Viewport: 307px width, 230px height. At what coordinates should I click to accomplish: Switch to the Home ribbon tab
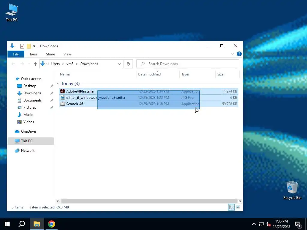tap(33, 54)
